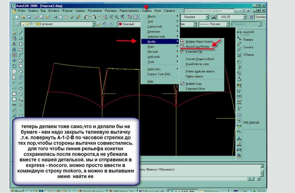Select the Rotate tool icon
Image resolution: width=295 pixels, height=193 pixels.
pyautogui.click(x=14, y=66)
